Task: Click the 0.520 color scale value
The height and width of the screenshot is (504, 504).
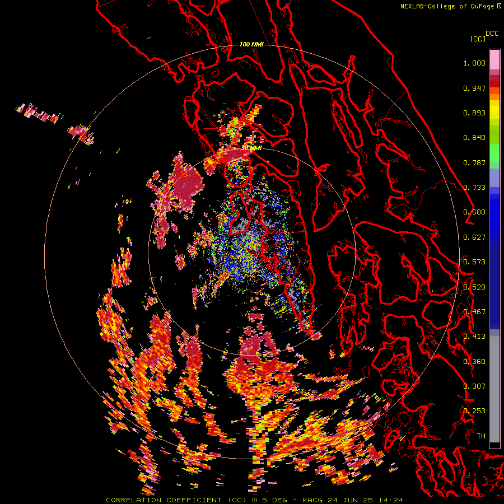Action: point(474,287)
